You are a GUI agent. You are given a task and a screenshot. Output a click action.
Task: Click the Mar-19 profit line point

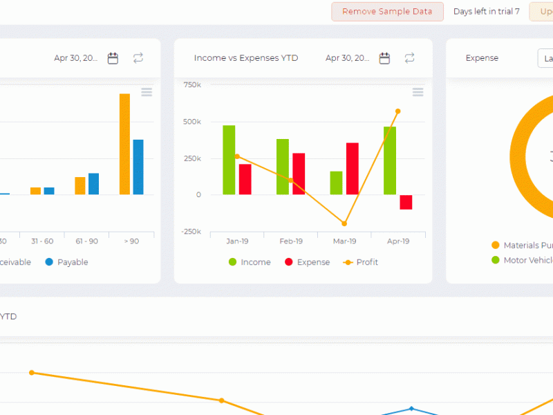344,223
